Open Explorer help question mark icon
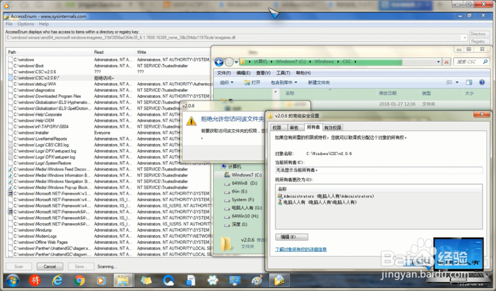 482,82
